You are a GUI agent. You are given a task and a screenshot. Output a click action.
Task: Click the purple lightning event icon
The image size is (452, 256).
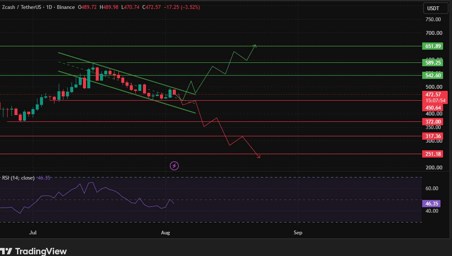(x=174, y=166)
